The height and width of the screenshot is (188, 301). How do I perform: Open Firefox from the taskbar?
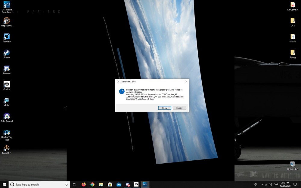[83, 184]
